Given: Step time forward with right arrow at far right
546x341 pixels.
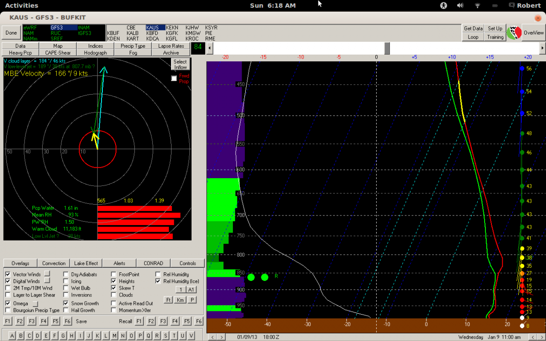Looking at the screenshot, I should pyautogui.click(x=542, y=47).
